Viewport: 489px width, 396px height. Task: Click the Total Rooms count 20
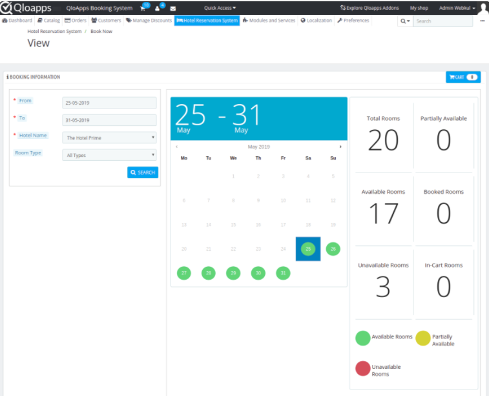(383, 140)
